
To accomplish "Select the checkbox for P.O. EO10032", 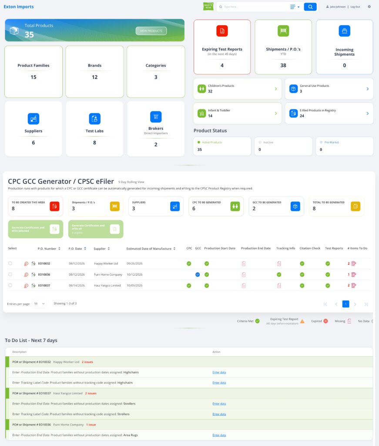I will pos(10,264).
